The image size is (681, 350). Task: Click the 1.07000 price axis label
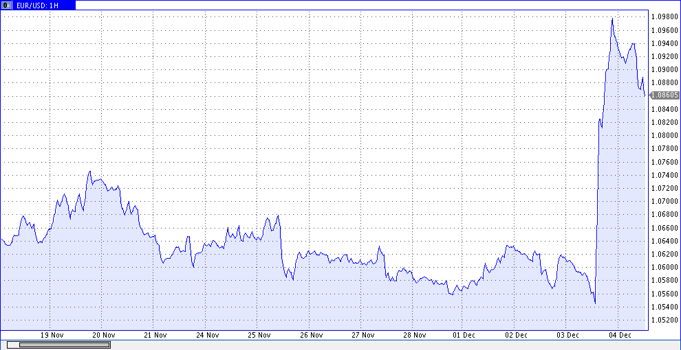point(664,201)
